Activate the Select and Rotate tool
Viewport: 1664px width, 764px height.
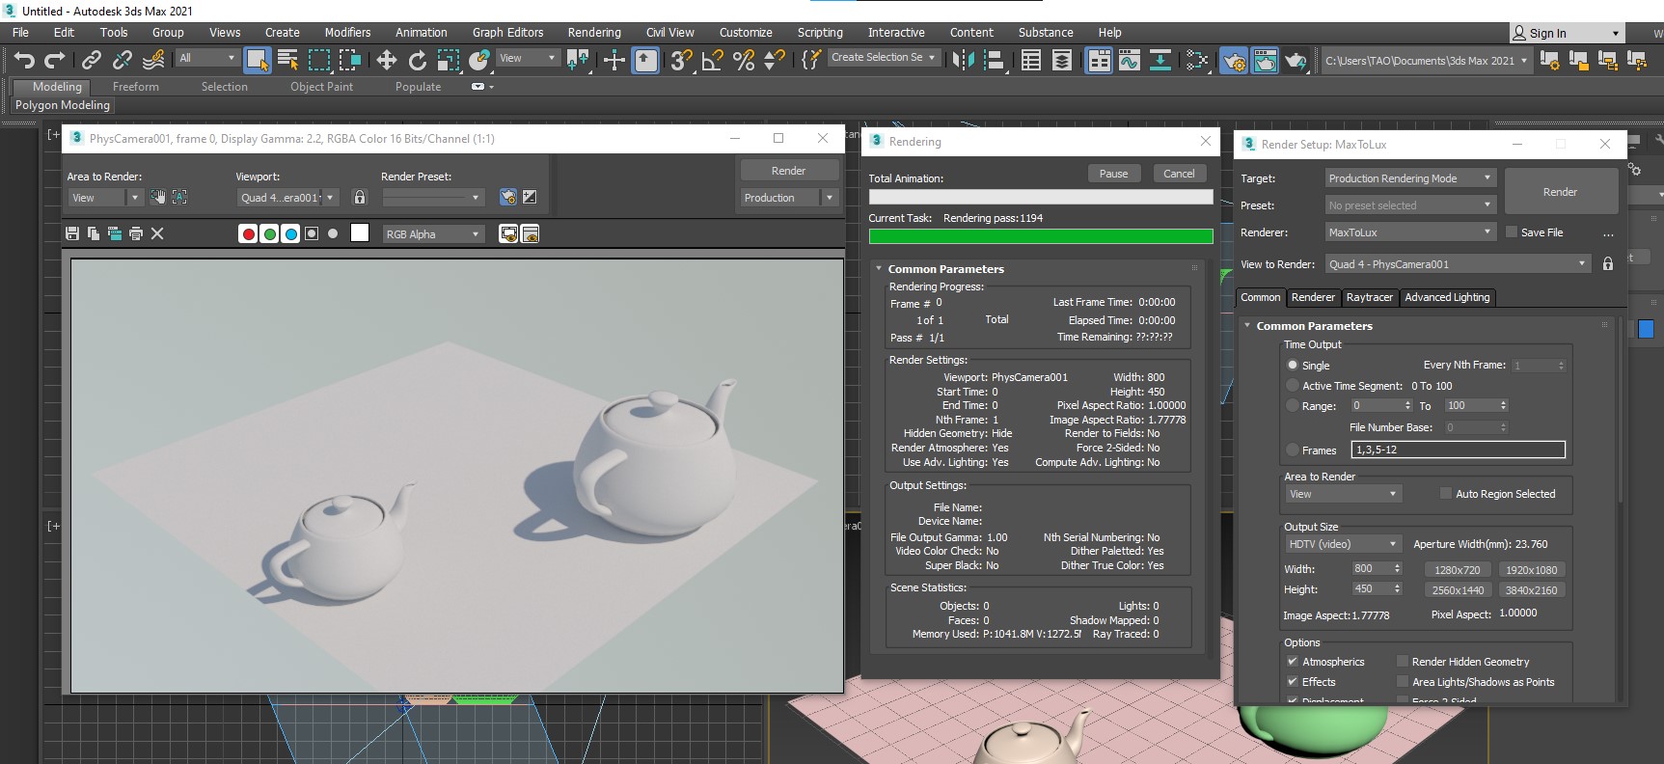418,61
